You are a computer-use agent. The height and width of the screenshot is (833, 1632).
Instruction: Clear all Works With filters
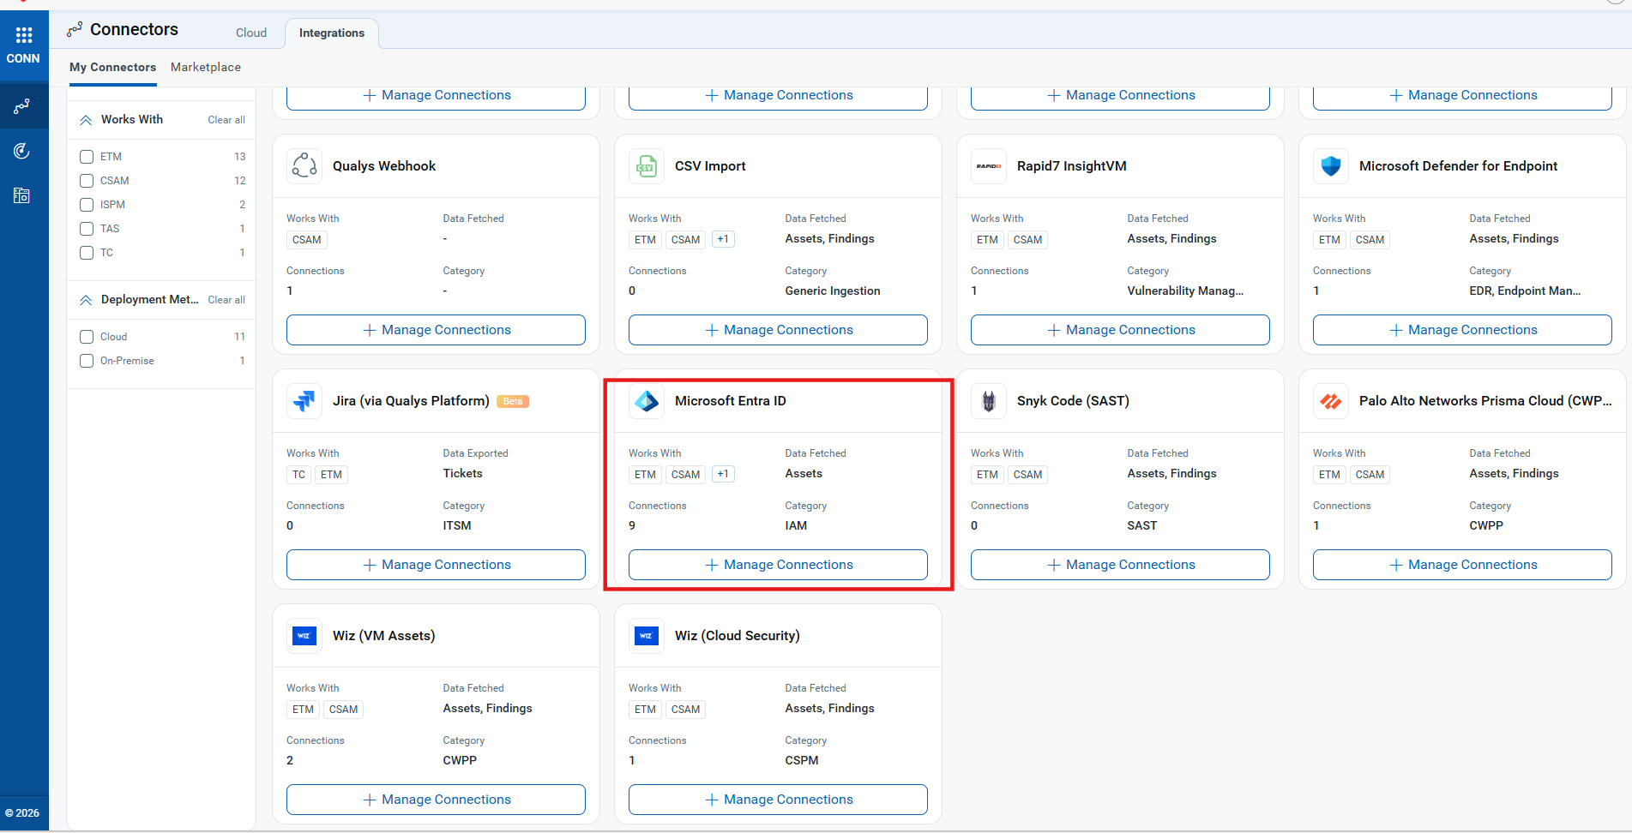(226, 120)
